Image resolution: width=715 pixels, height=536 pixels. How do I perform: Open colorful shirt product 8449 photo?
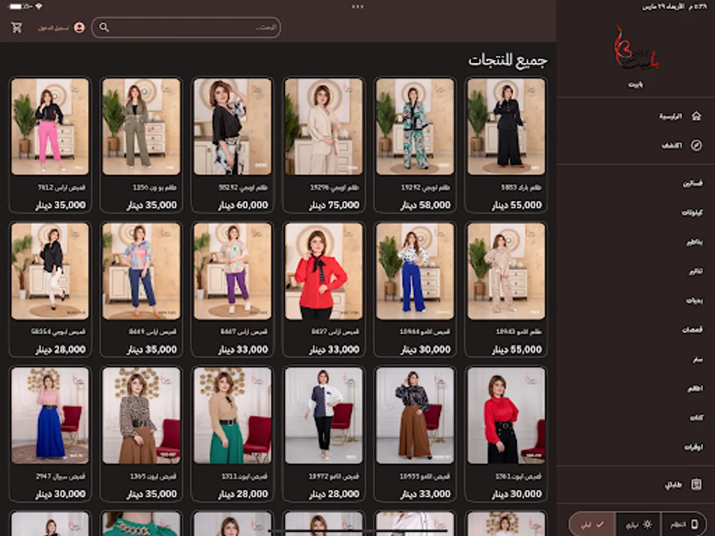point(141,271)
